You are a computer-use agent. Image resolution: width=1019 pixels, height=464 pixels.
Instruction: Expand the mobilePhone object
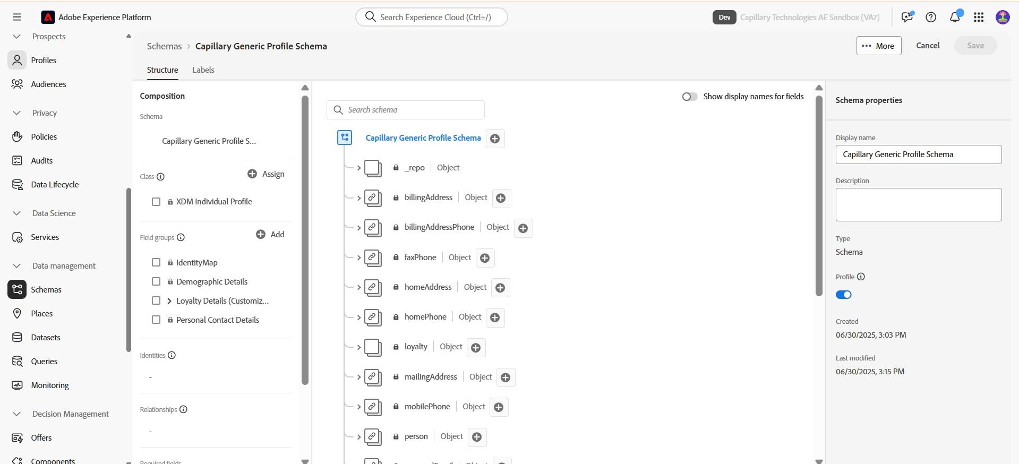point(359,407)
